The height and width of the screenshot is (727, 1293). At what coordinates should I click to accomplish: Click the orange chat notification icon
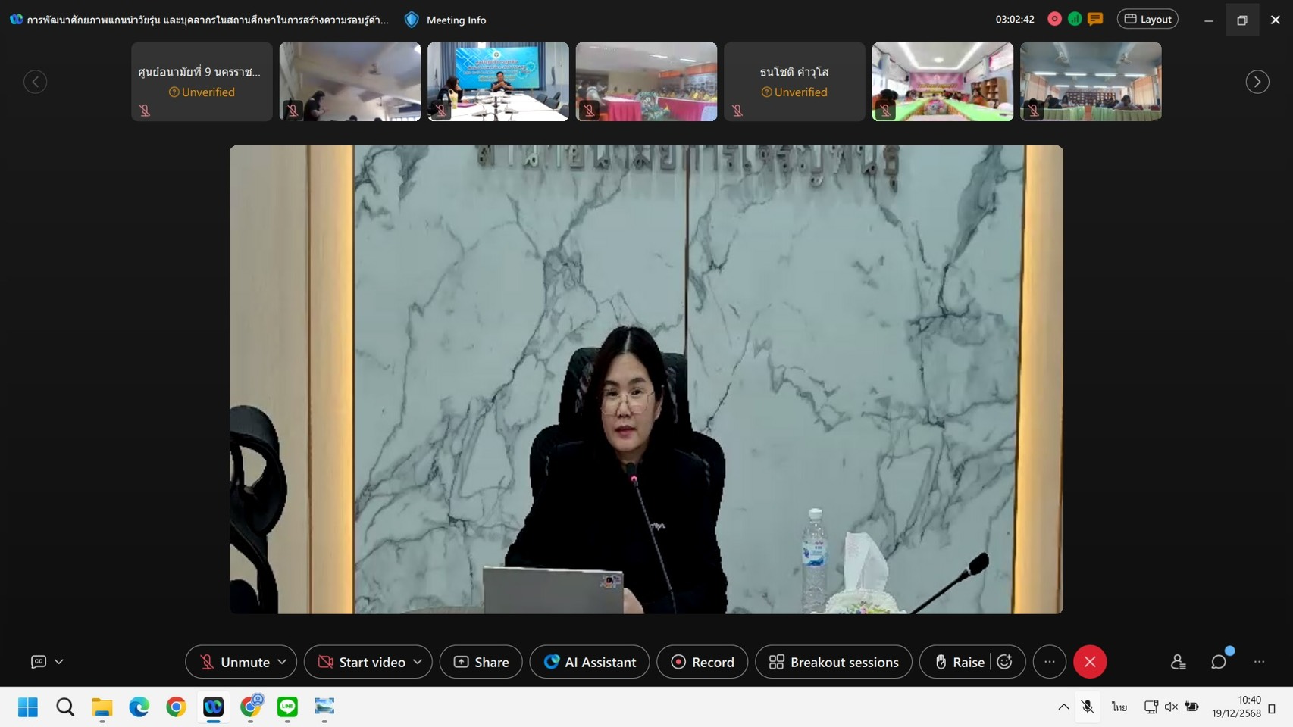pyautogui.click(x=1095, y=19)
